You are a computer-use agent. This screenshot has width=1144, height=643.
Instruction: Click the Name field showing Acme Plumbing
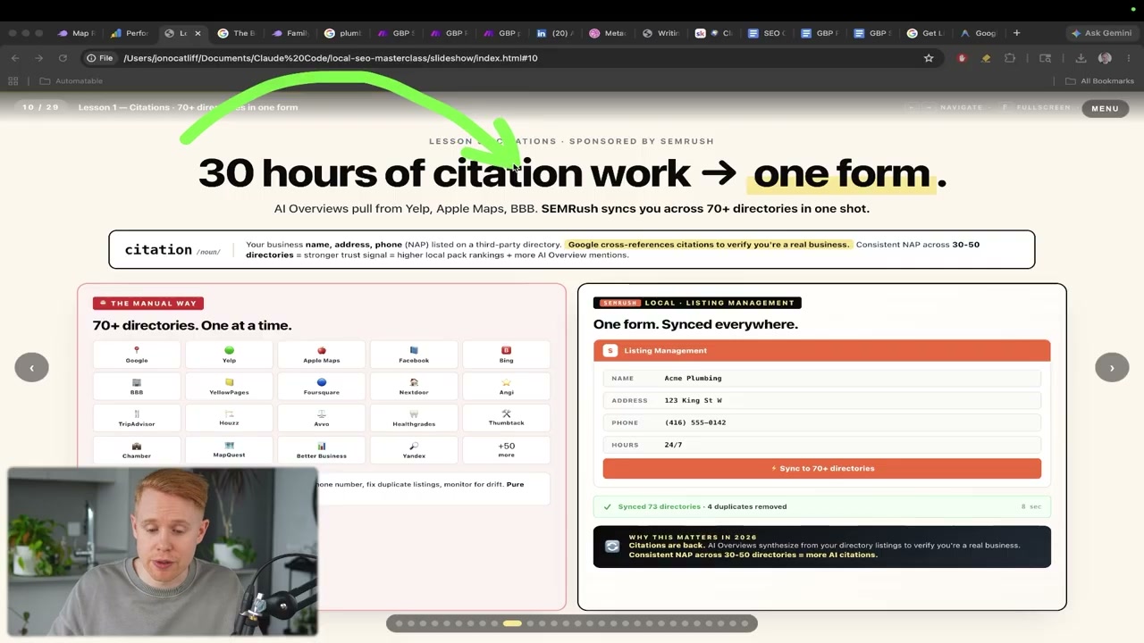pyautogui.click(x=822, y=379)
